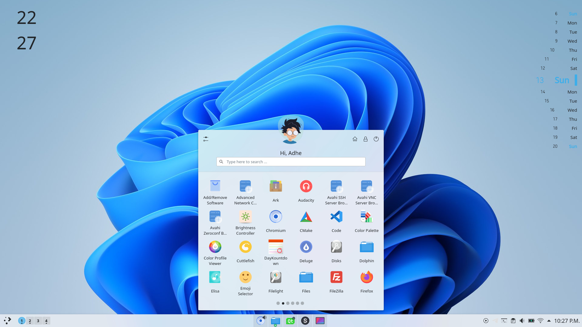Switch to virtual desktop 3
This screenshot has height=327, width=582.
click(x=38, y=321)
